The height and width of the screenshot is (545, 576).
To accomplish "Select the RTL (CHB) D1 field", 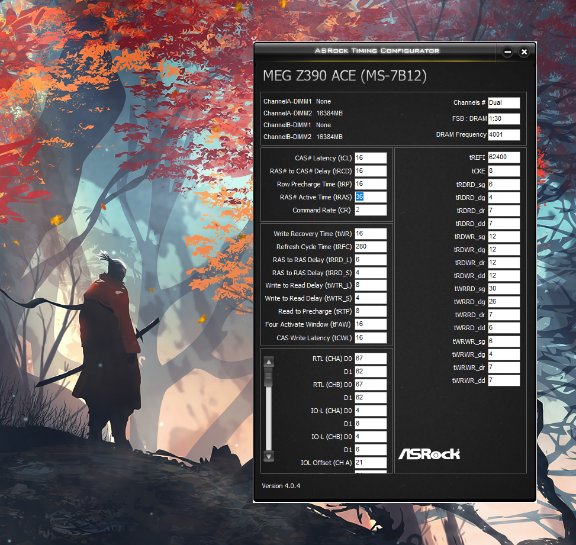I will [371, 398].
